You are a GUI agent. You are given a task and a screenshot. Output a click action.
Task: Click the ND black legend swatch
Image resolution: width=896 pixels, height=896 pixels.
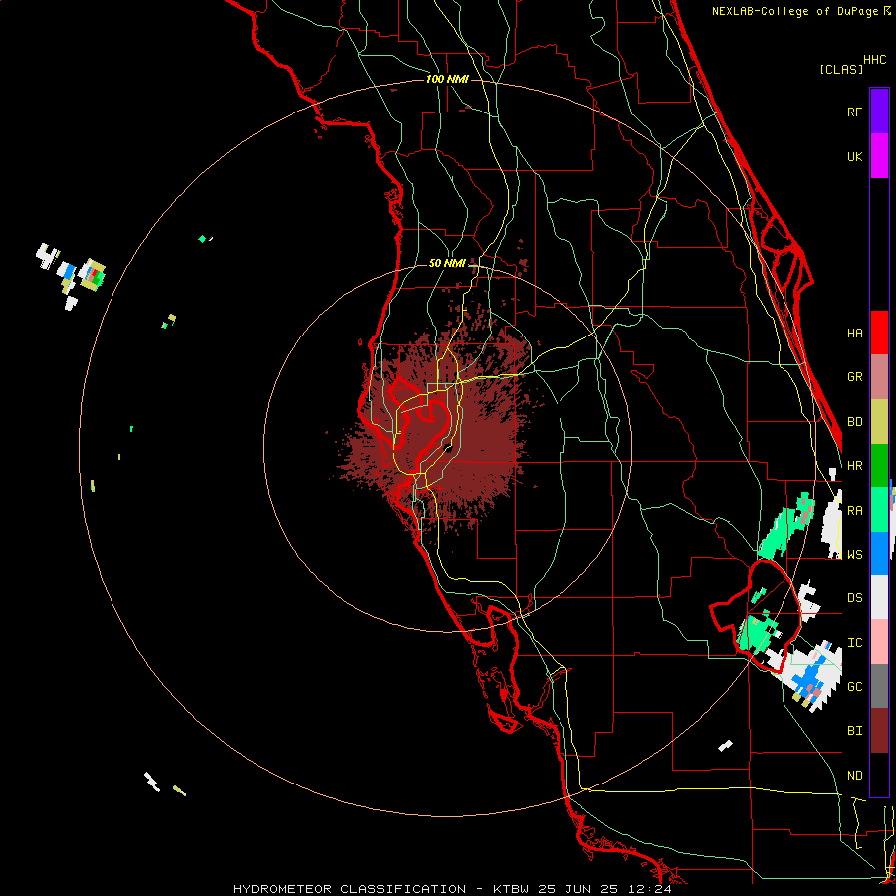tap(879, 775)
